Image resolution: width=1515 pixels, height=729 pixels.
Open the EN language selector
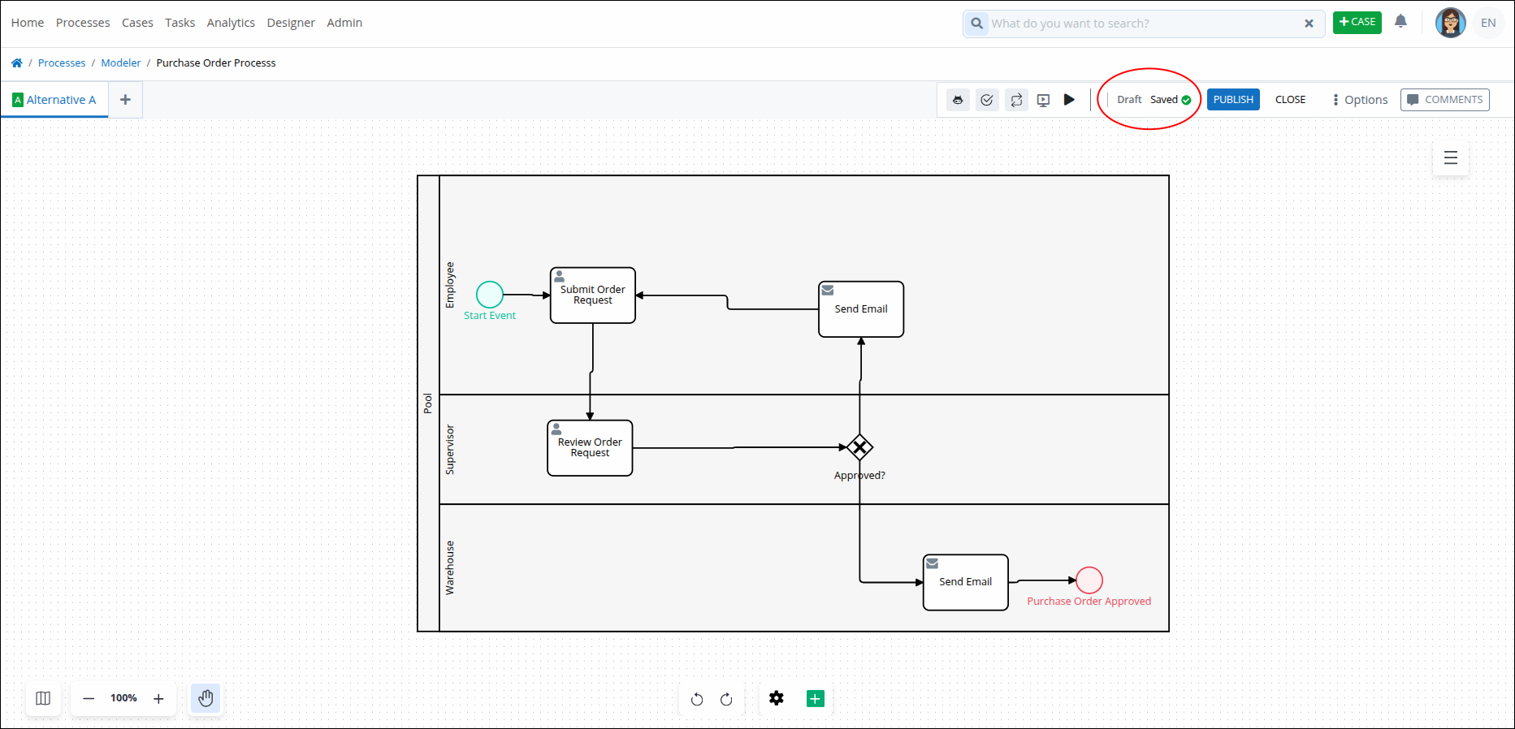[1488, 23]
